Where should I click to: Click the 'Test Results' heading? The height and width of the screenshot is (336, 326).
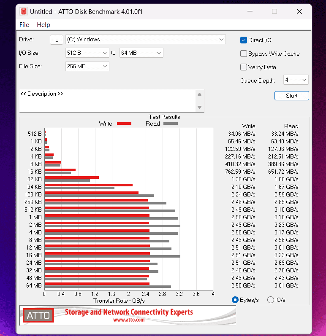coord(164,117)
